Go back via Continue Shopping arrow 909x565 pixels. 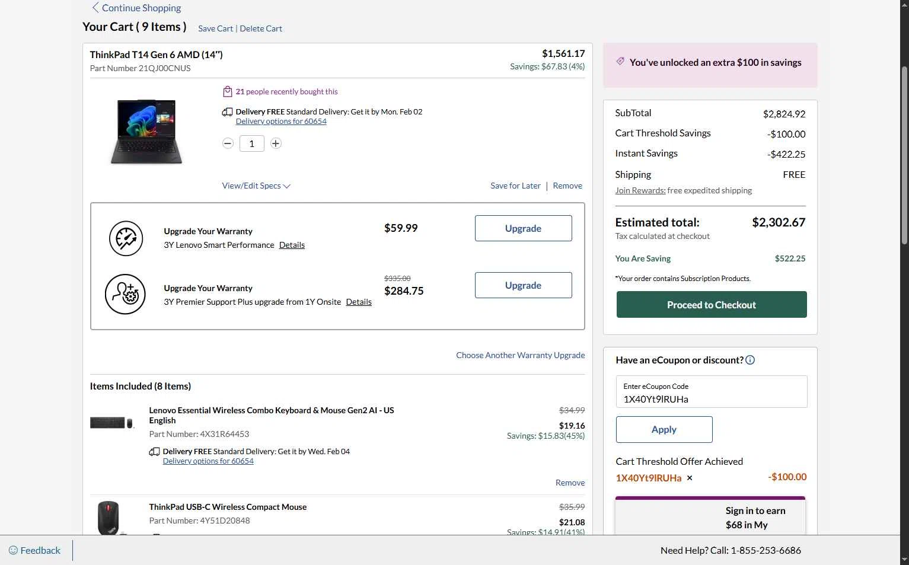[x=95, y=8]
